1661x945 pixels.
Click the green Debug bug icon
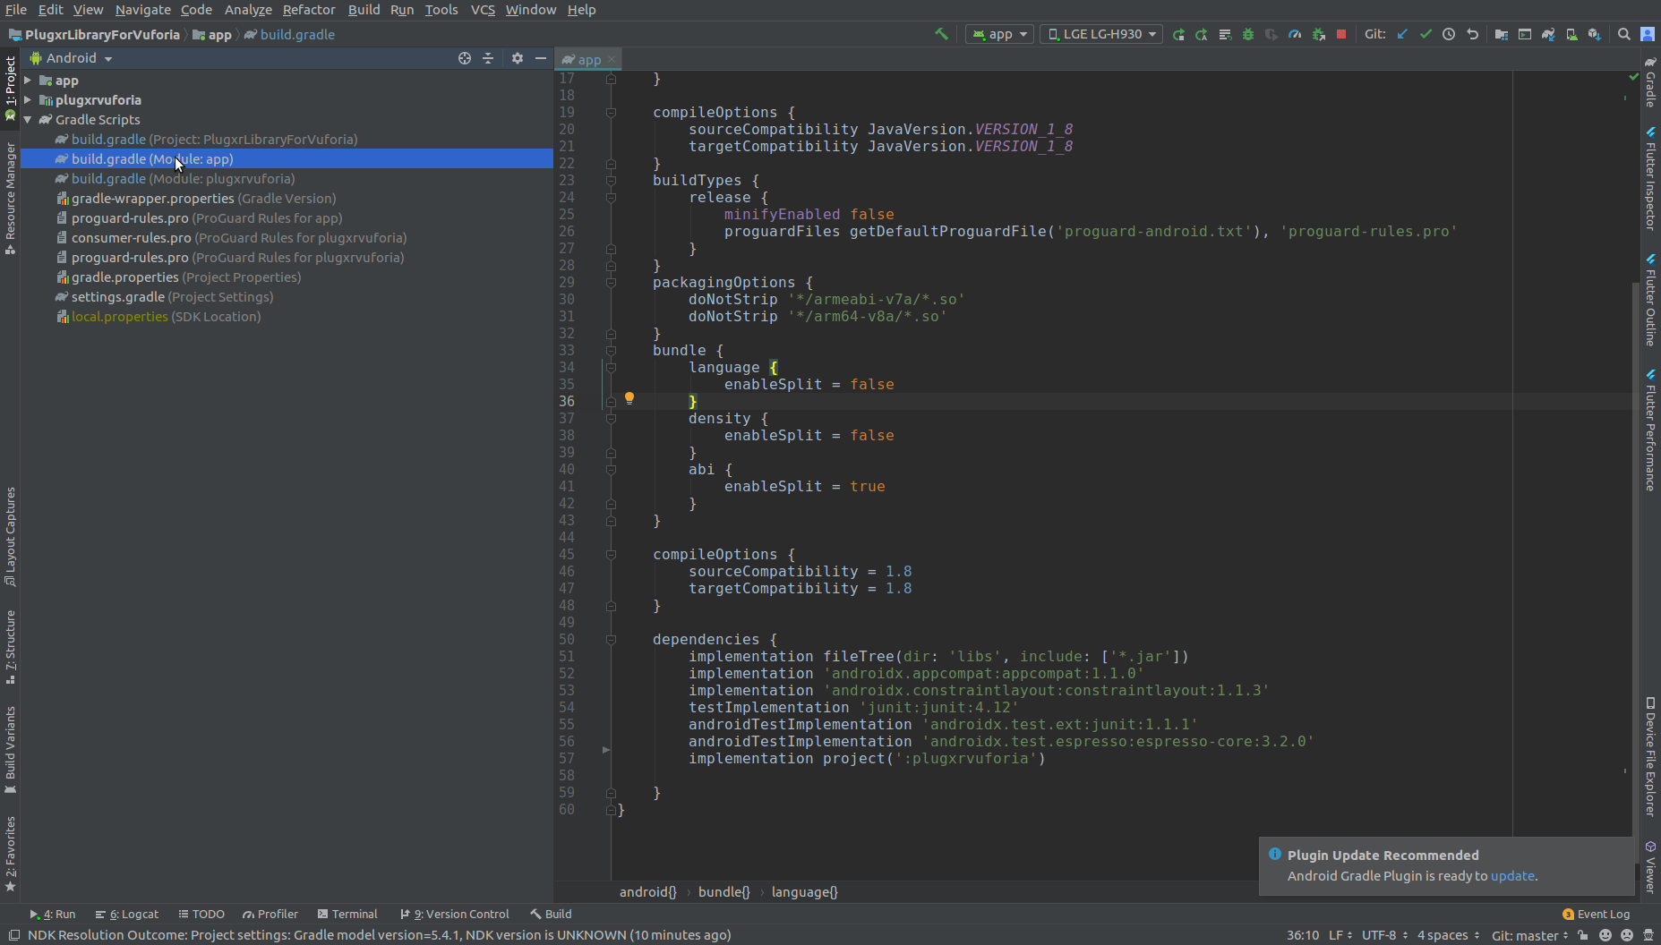pyautogui.click(x=1248, y=34)
